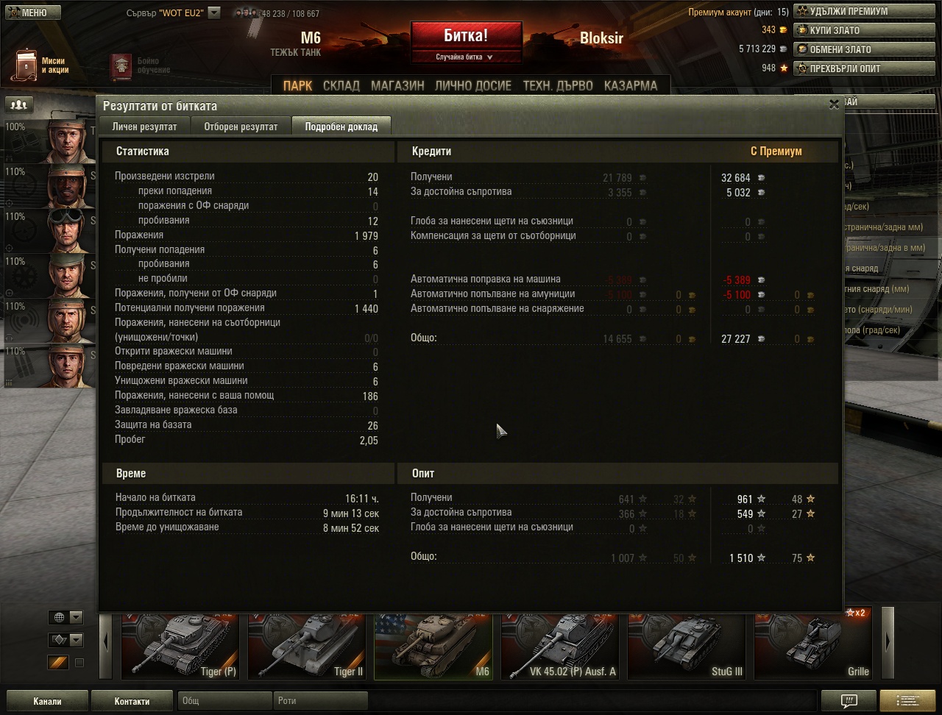
Task: Toggle the orange-stripe carousel filter button
Action: click(57, 663)
